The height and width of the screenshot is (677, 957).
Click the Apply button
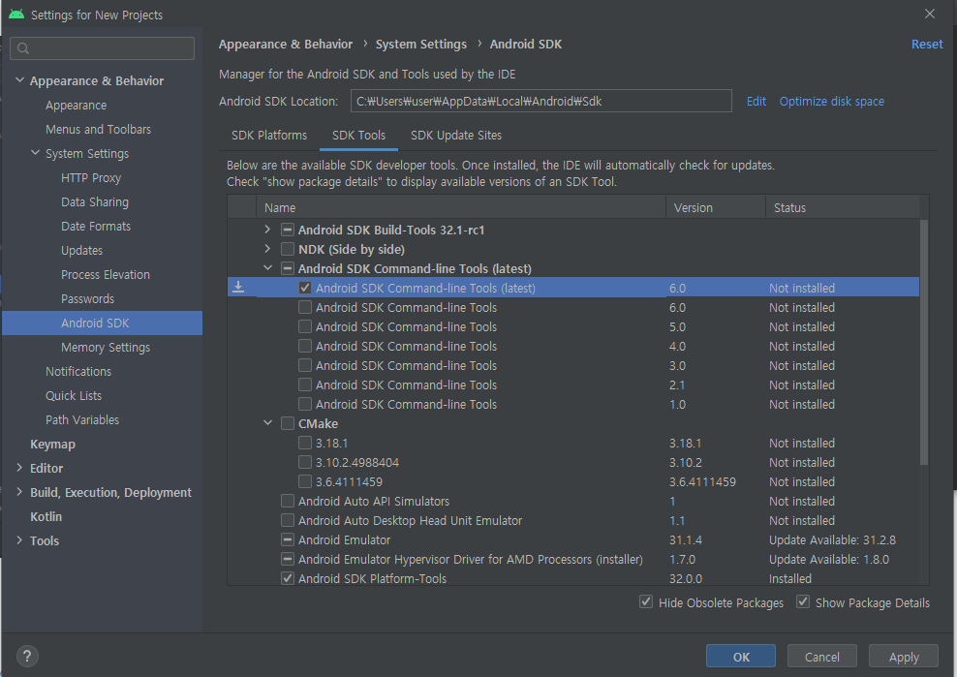(904, 657)
